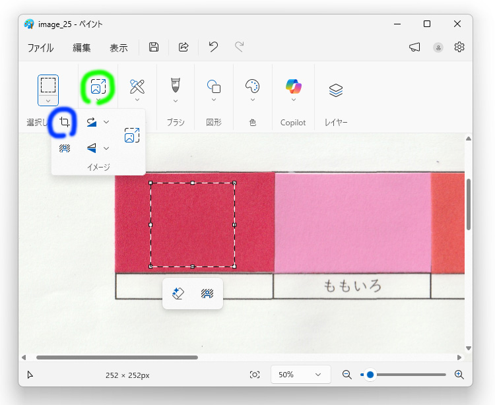The height and width of the screenshot is (405, 495).
Task: Expand the brush (ブラシ) dropdown arrow
Action: pyautogui.click(x=176, y=101)
